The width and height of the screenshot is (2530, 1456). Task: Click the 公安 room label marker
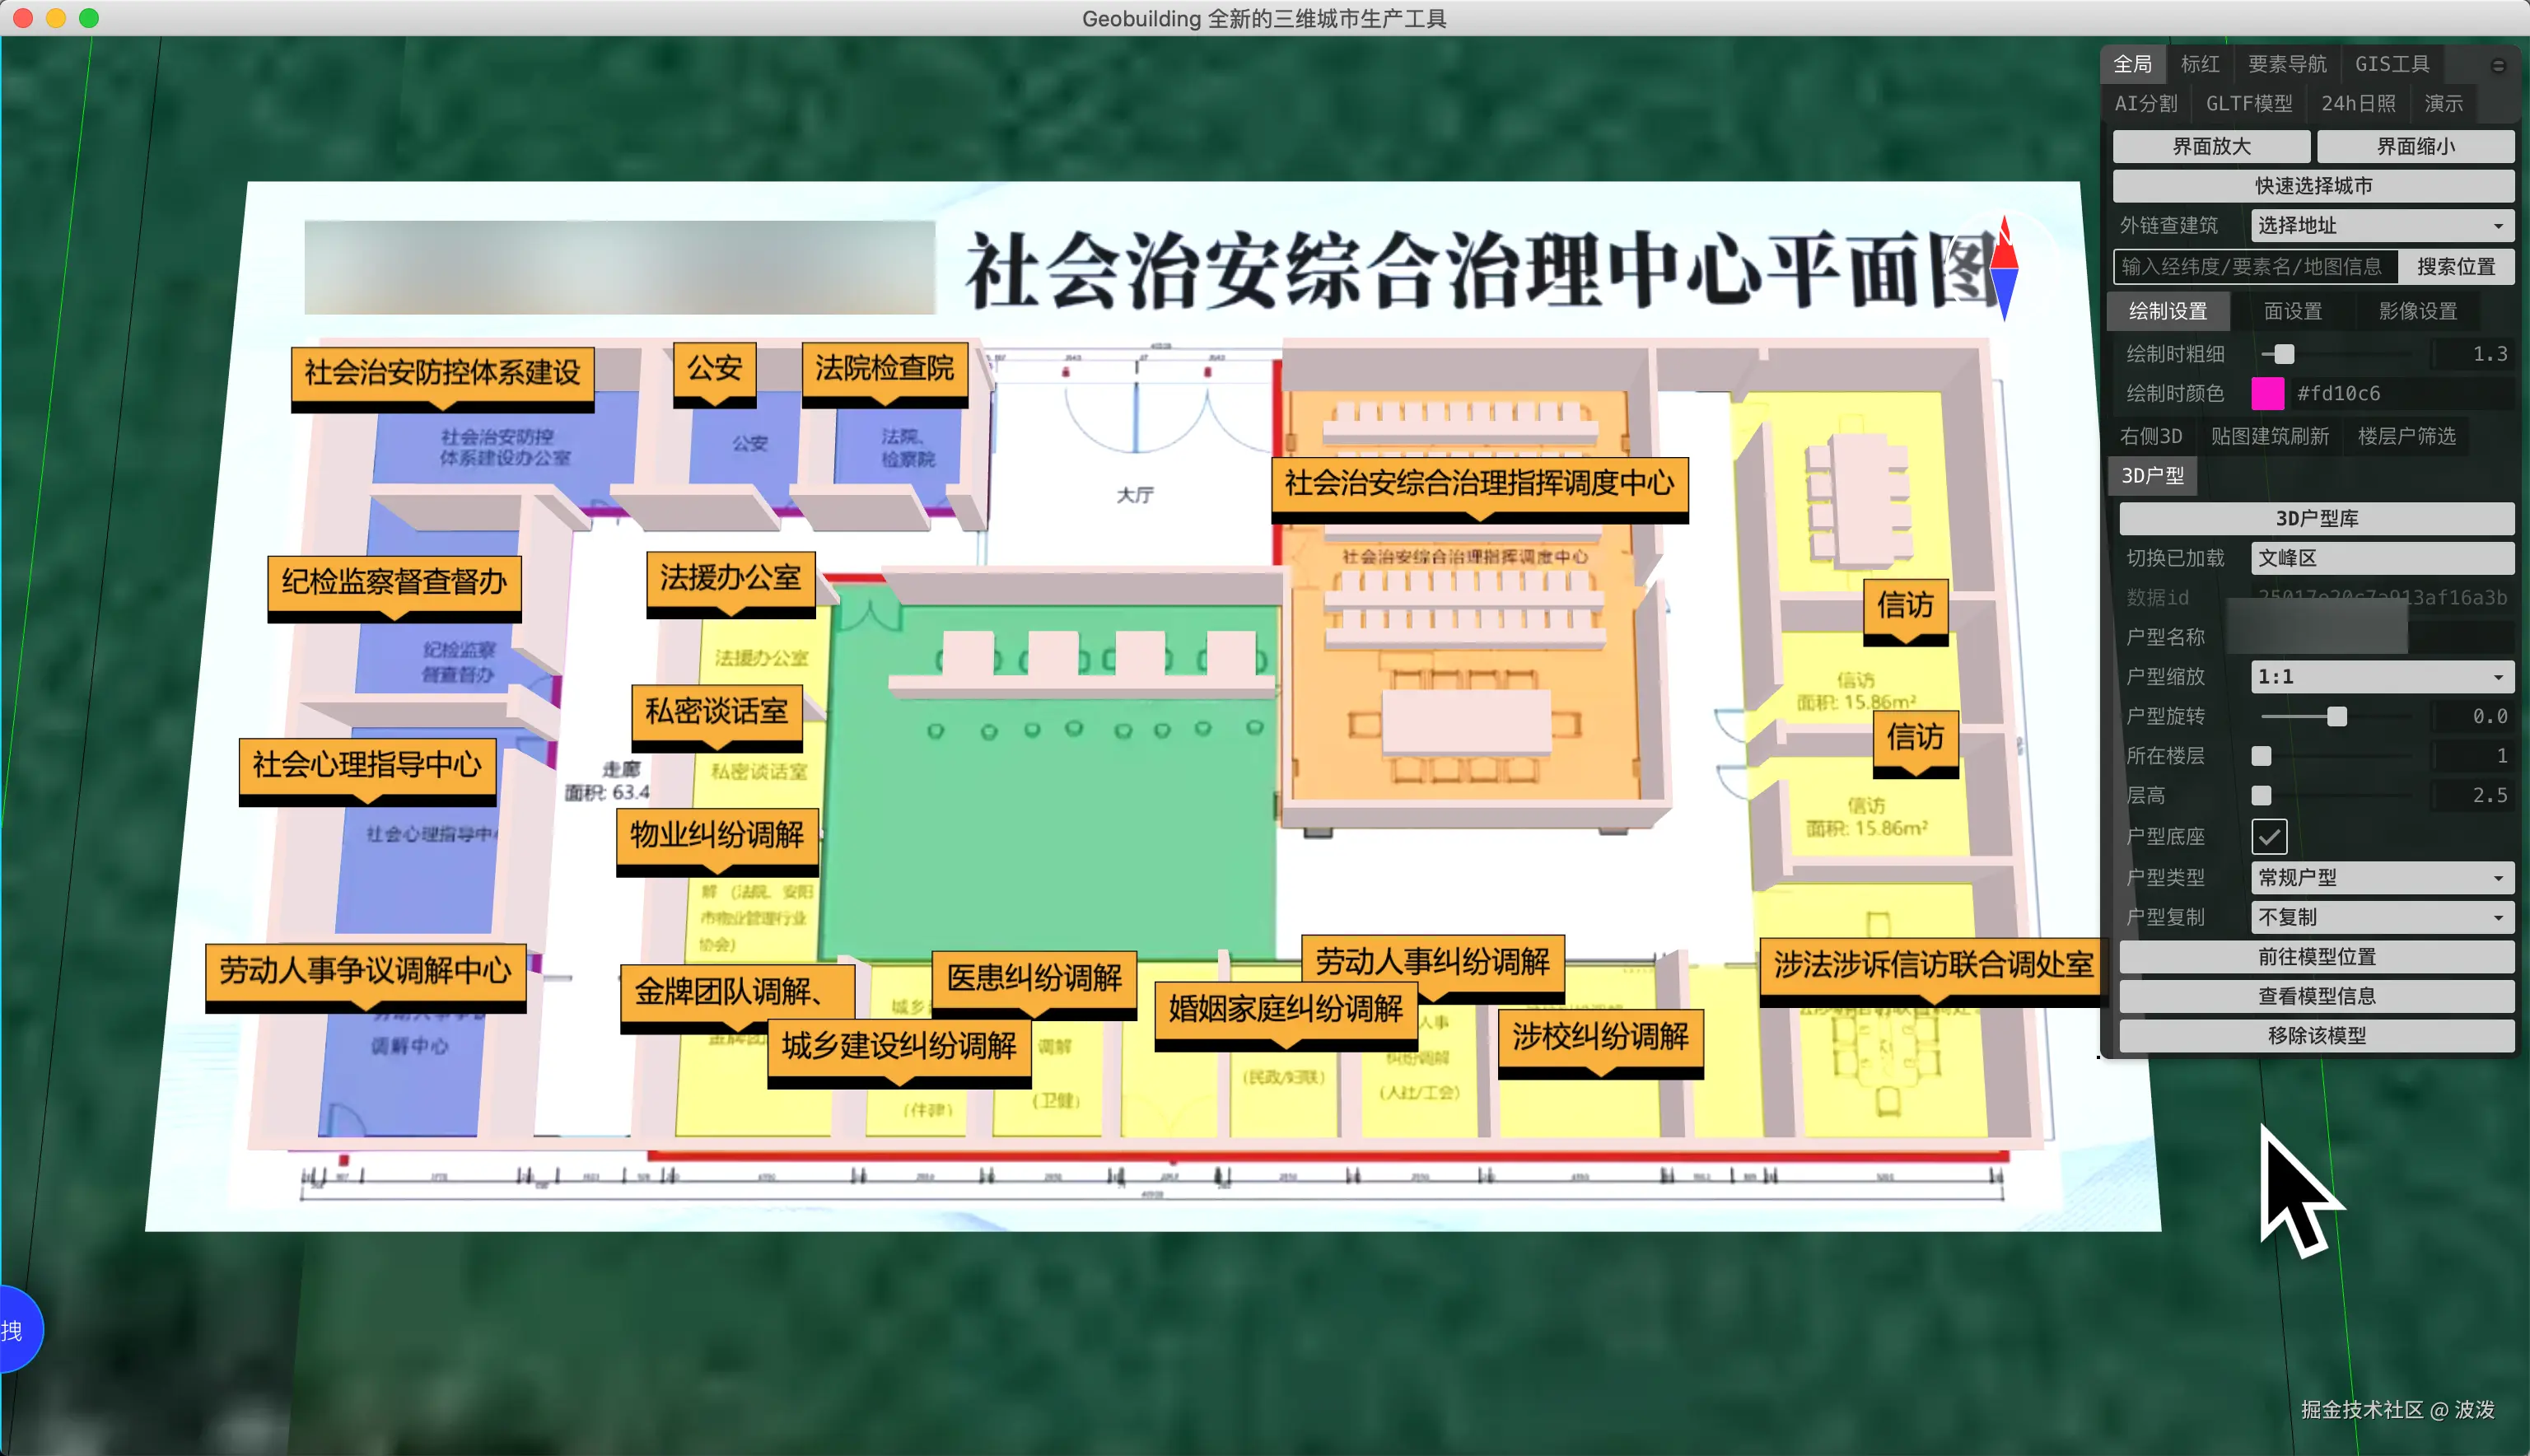click(714, 369)
